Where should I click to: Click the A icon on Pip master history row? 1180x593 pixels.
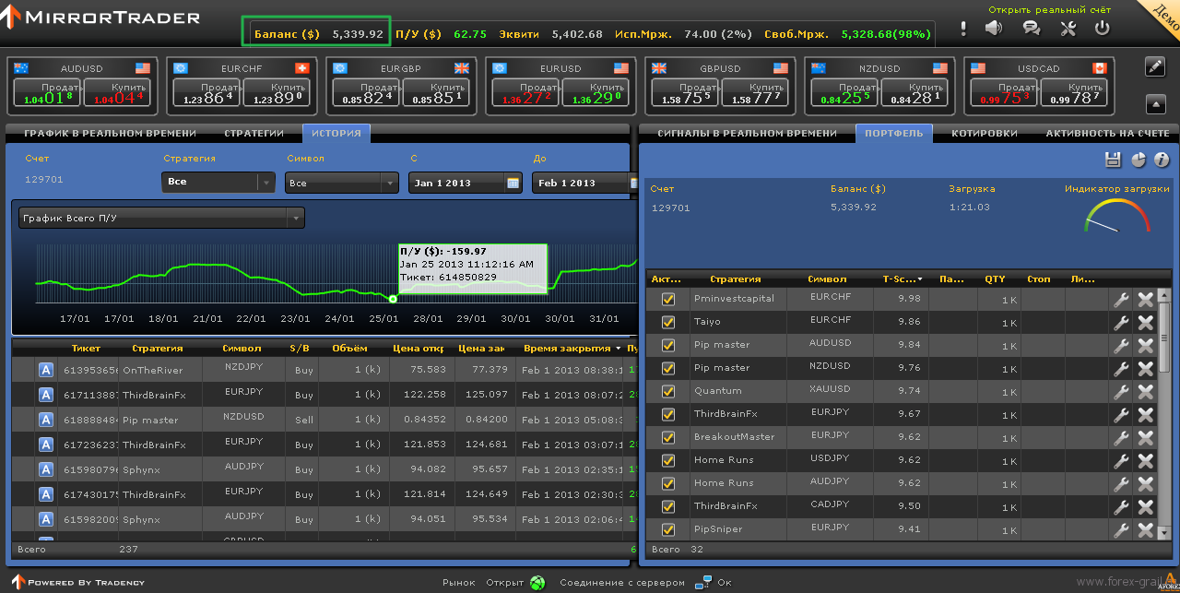pyautogui.click(x=45, y=420)
